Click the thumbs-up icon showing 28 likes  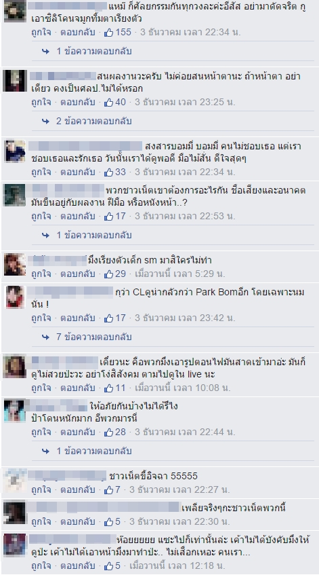click(x=108, y=432)
